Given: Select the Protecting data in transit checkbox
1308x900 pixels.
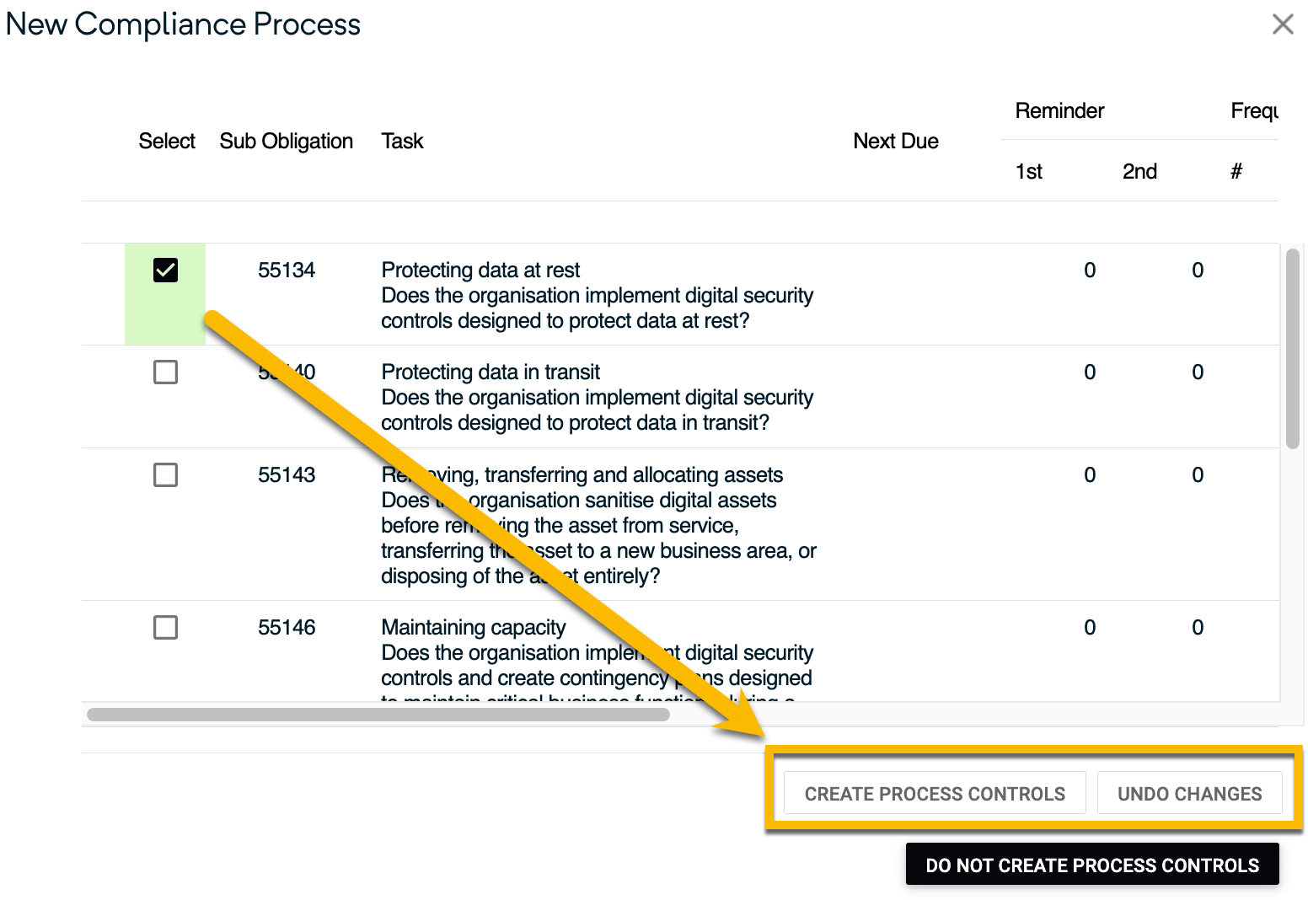Looking at the screenshot, I should pyautogui.click(x=166, y=372).
